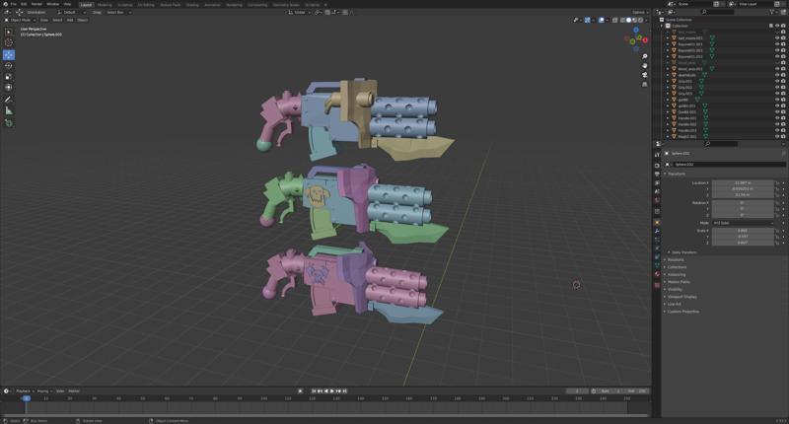
Task: Select the Move tool
Action: coord(9,55)
